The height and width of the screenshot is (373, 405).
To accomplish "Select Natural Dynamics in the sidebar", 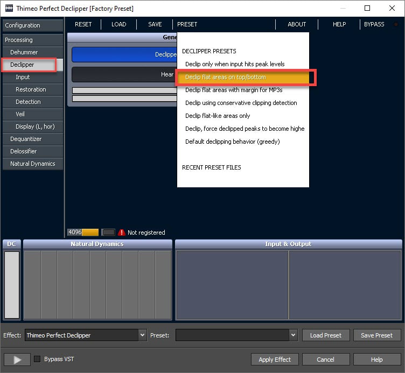I will (x=33, y=164).
